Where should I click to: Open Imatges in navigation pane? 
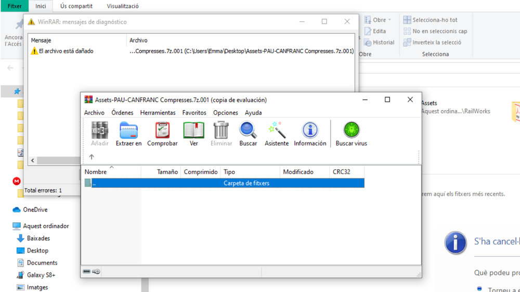tap(32, 287)
